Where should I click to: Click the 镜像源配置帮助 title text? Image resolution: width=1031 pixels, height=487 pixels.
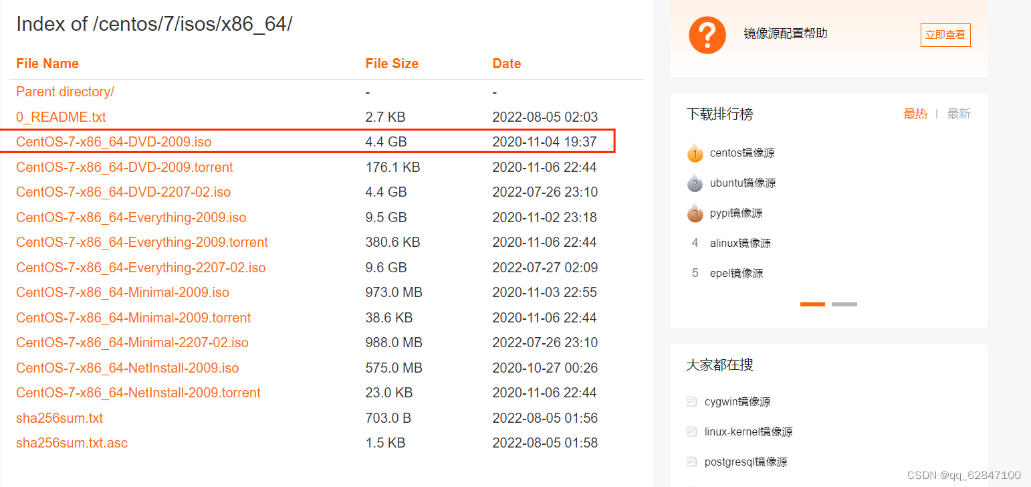point(786,33)
